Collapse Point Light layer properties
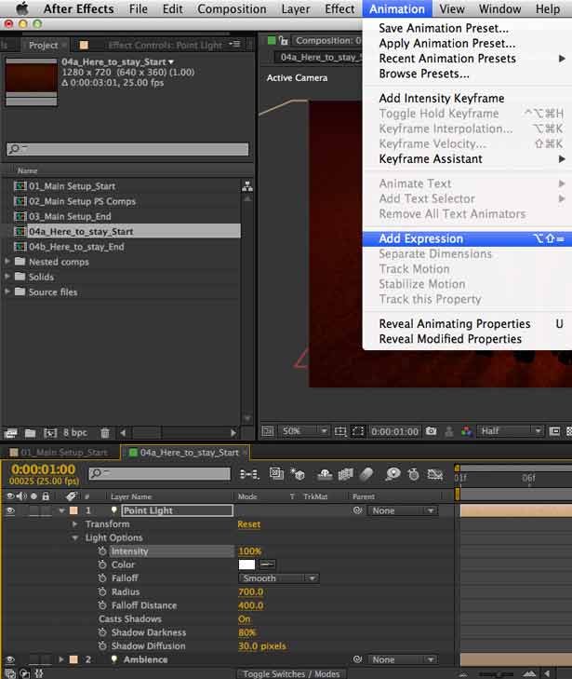The image size is (572, 679). pos(61,510)
